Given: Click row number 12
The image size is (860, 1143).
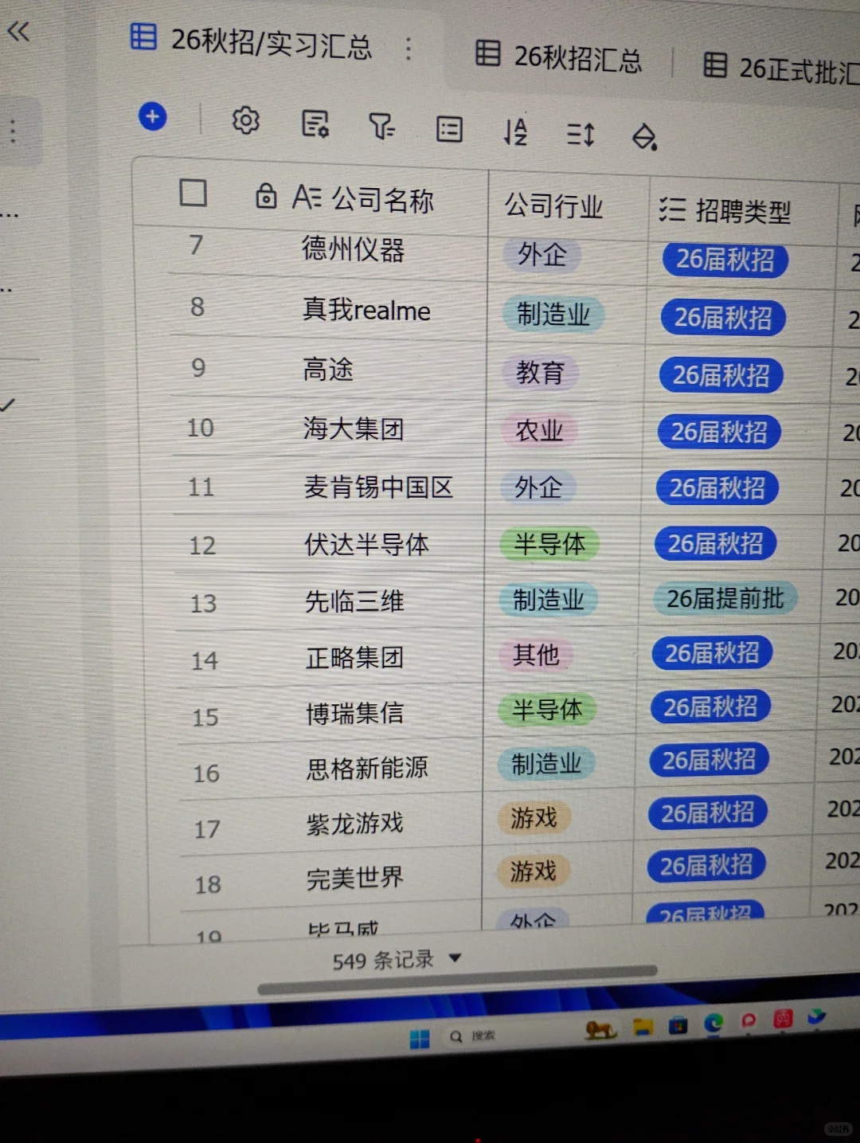Looking at the screenshot, I should point(202,546).
